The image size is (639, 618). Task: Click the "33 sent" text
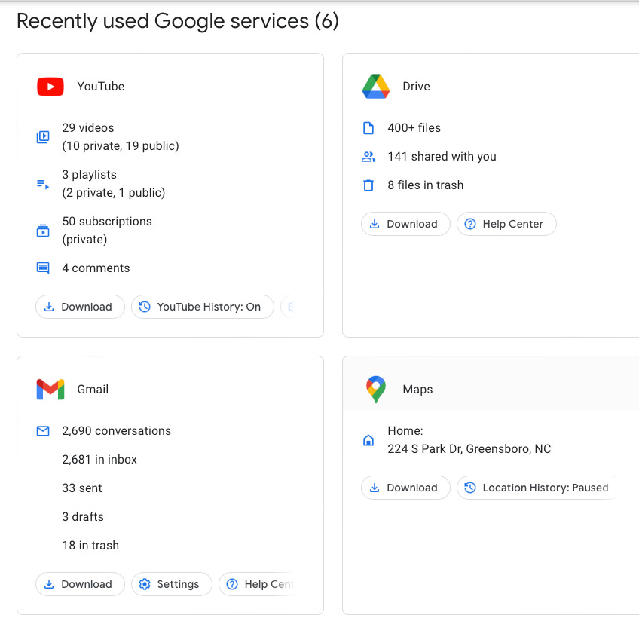click(x=82, y=488)
